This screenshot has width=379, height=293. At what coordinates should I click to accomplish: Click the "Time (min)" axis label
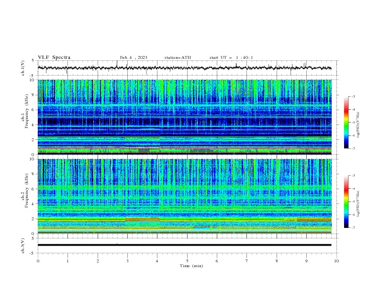(x=191, y=266)
